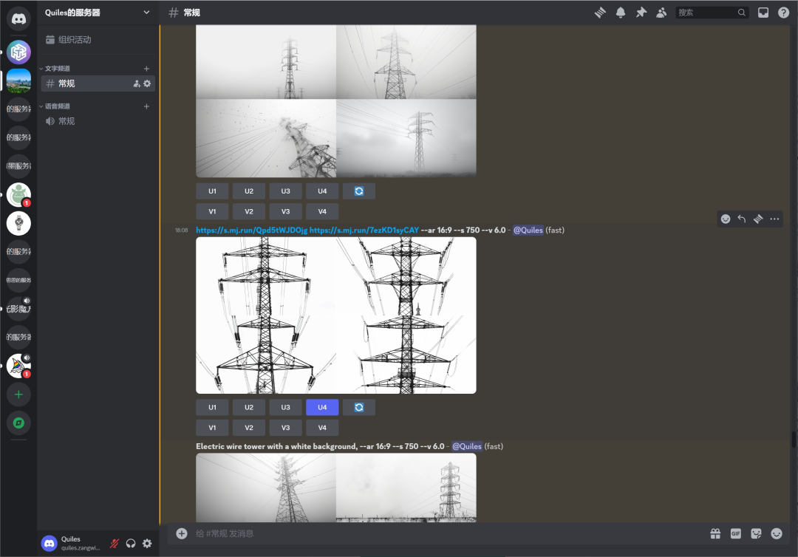The image size is (798, 557).
Task: Upscale first grid with U1
Action: 212,191
